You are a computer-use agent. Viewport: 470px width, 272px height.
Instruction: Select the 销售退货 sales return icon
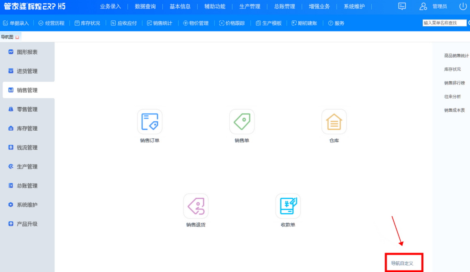[x=196, y=206]
